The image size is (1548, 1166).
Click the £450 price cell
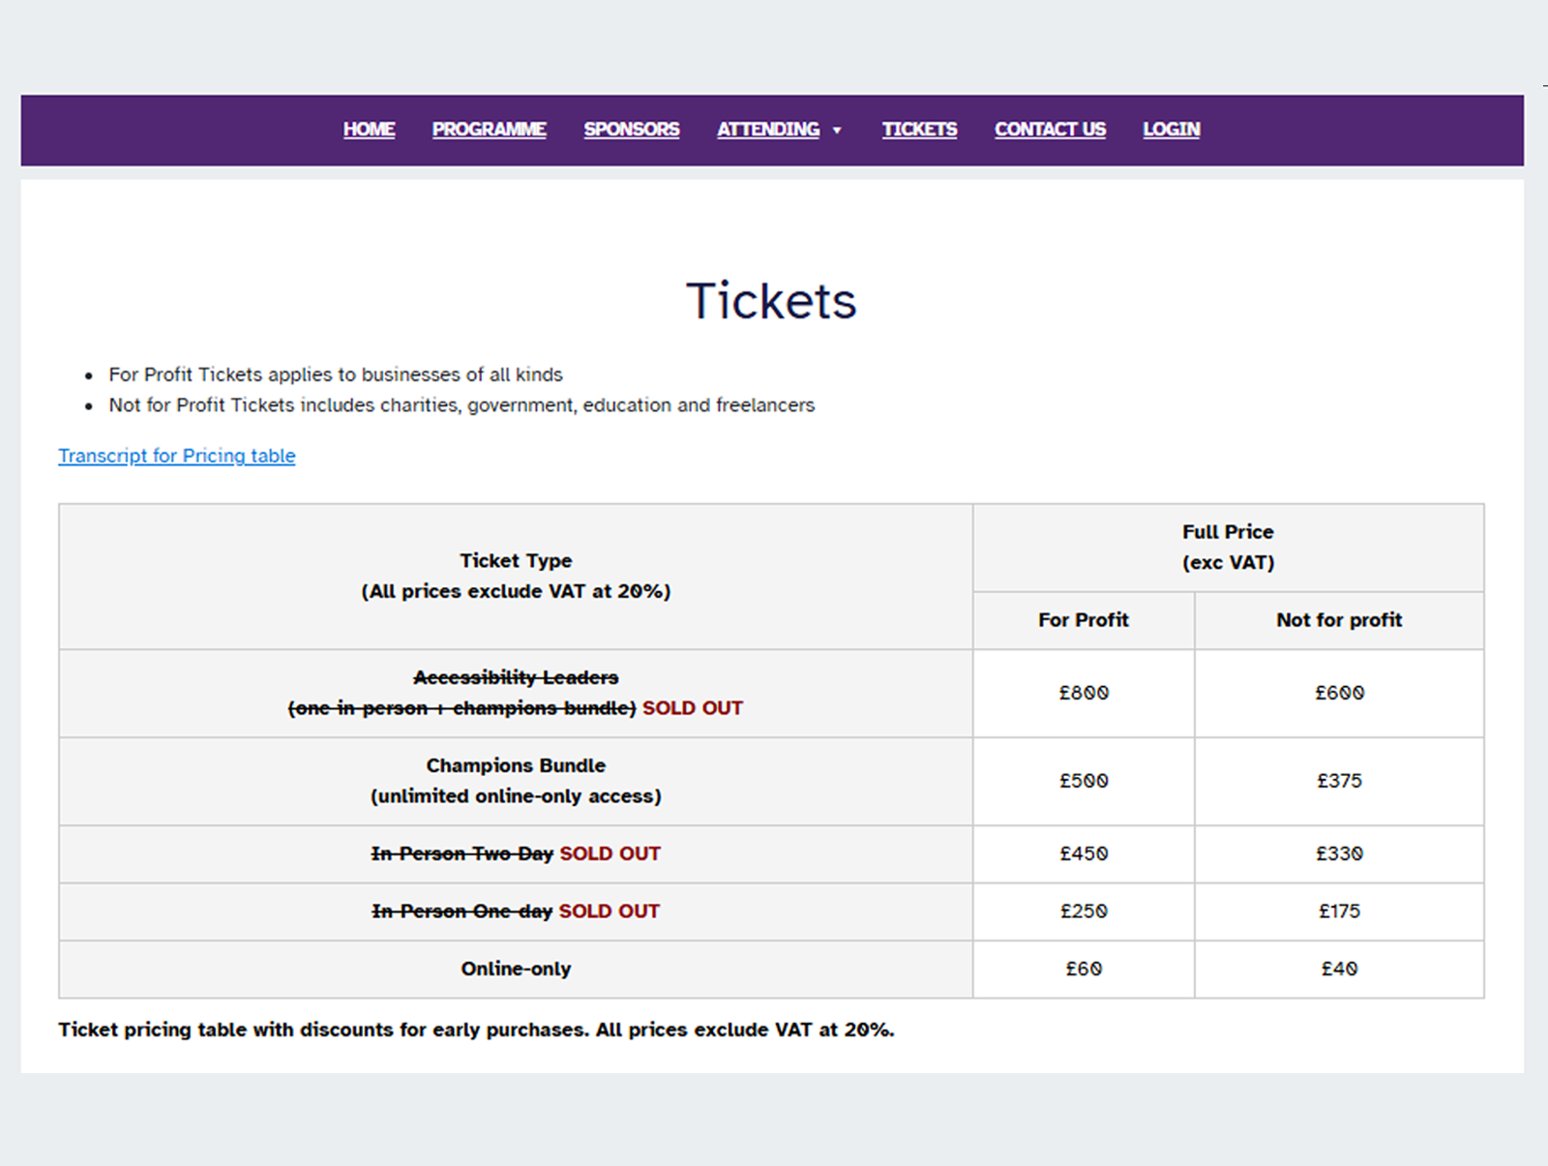(x=1084, y=853)
